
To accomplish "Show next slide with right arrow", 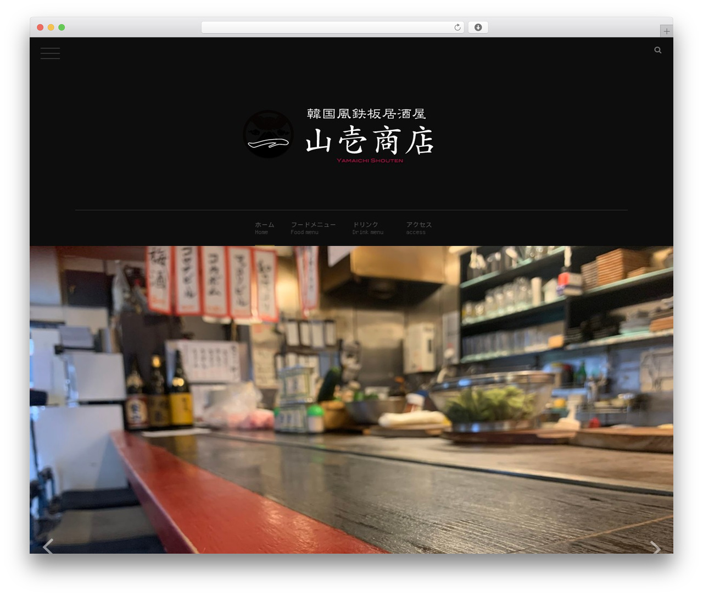I will pos(655,547).
